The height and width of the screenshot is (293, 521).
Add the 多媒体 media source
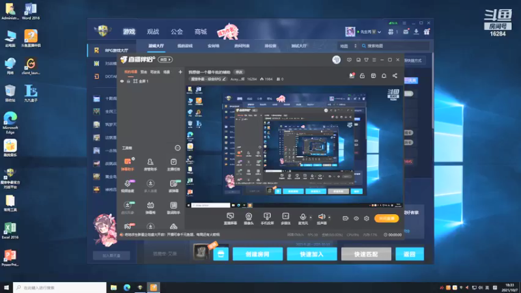click(x=285, y=219)
